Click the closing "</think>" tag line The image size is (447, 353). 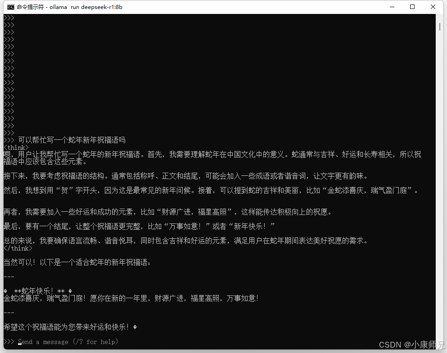click(x=17, y=248)
